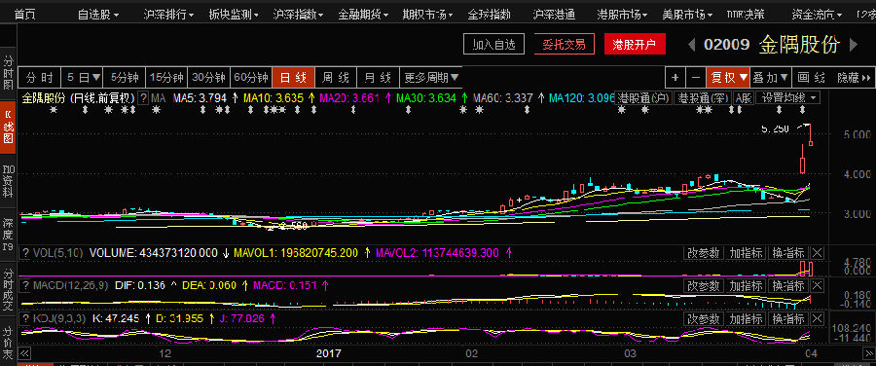Open help for KDJ indicator
Viewport: 876px width, 366px height.
pos(24,319)
